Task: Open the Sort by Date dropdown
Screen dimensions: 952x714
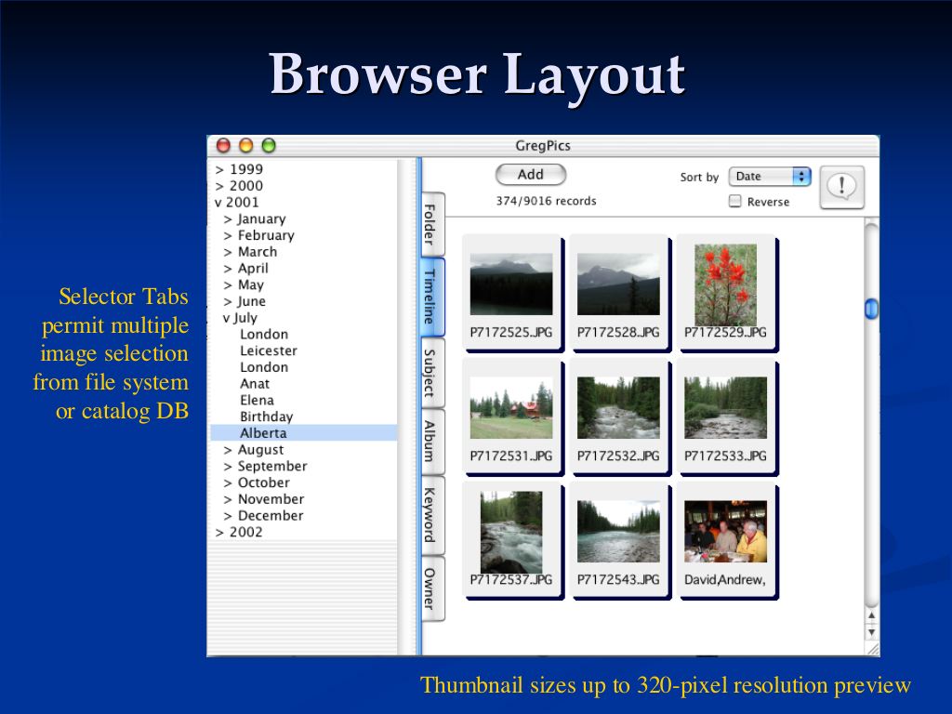Action: tap(770, 177)
